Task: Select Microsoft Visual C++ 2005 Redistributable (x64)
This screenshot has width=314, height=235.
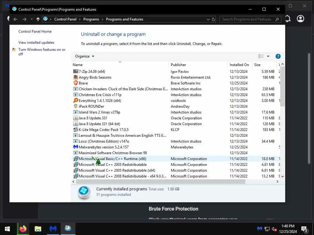Action: [176, 170]
